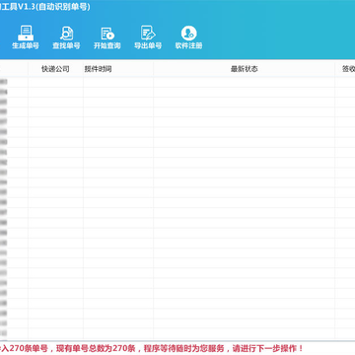Select the 最新状态 column header
Image resolution: width=355 pixels, height=355 pixels.
coord(244,69)
